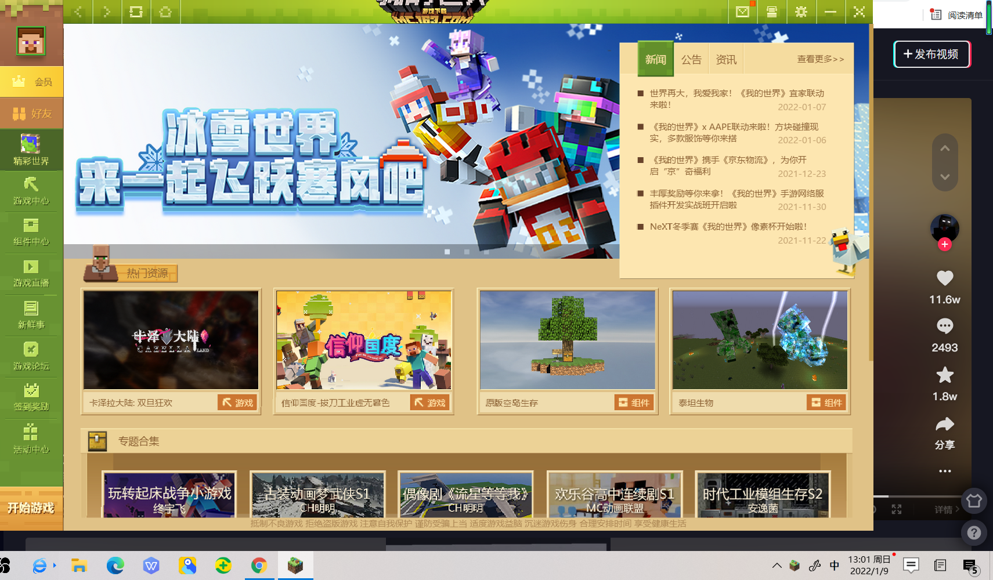The height and width of the screenshot is (580, 993).
Task: Open 新鲜事 news feed
Action: pyautogui.click(x=31, y=316)
